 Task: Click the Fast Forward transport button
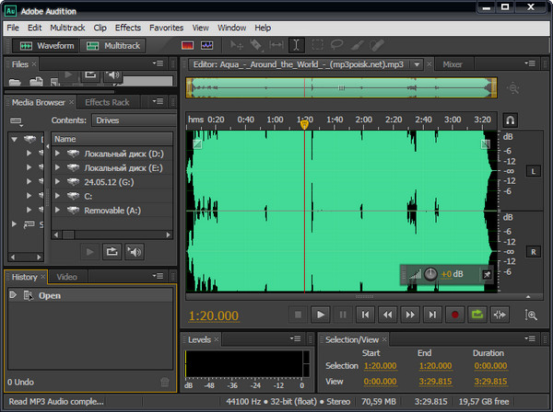click(x=410, y=315)
